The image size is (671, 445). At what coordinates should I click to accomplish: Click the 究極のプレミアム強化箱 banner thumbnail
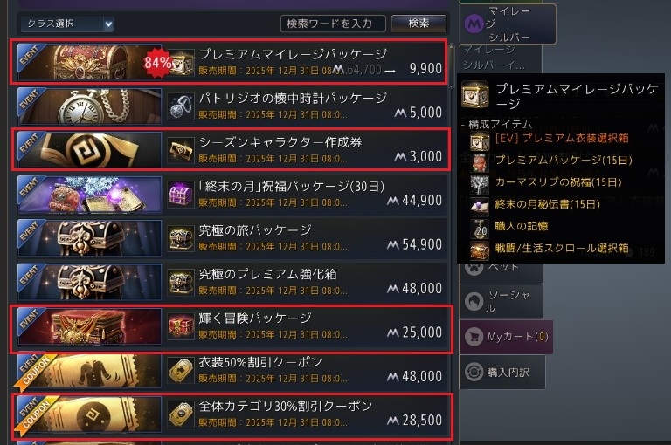pyautogui.click(x=89, y=282)
